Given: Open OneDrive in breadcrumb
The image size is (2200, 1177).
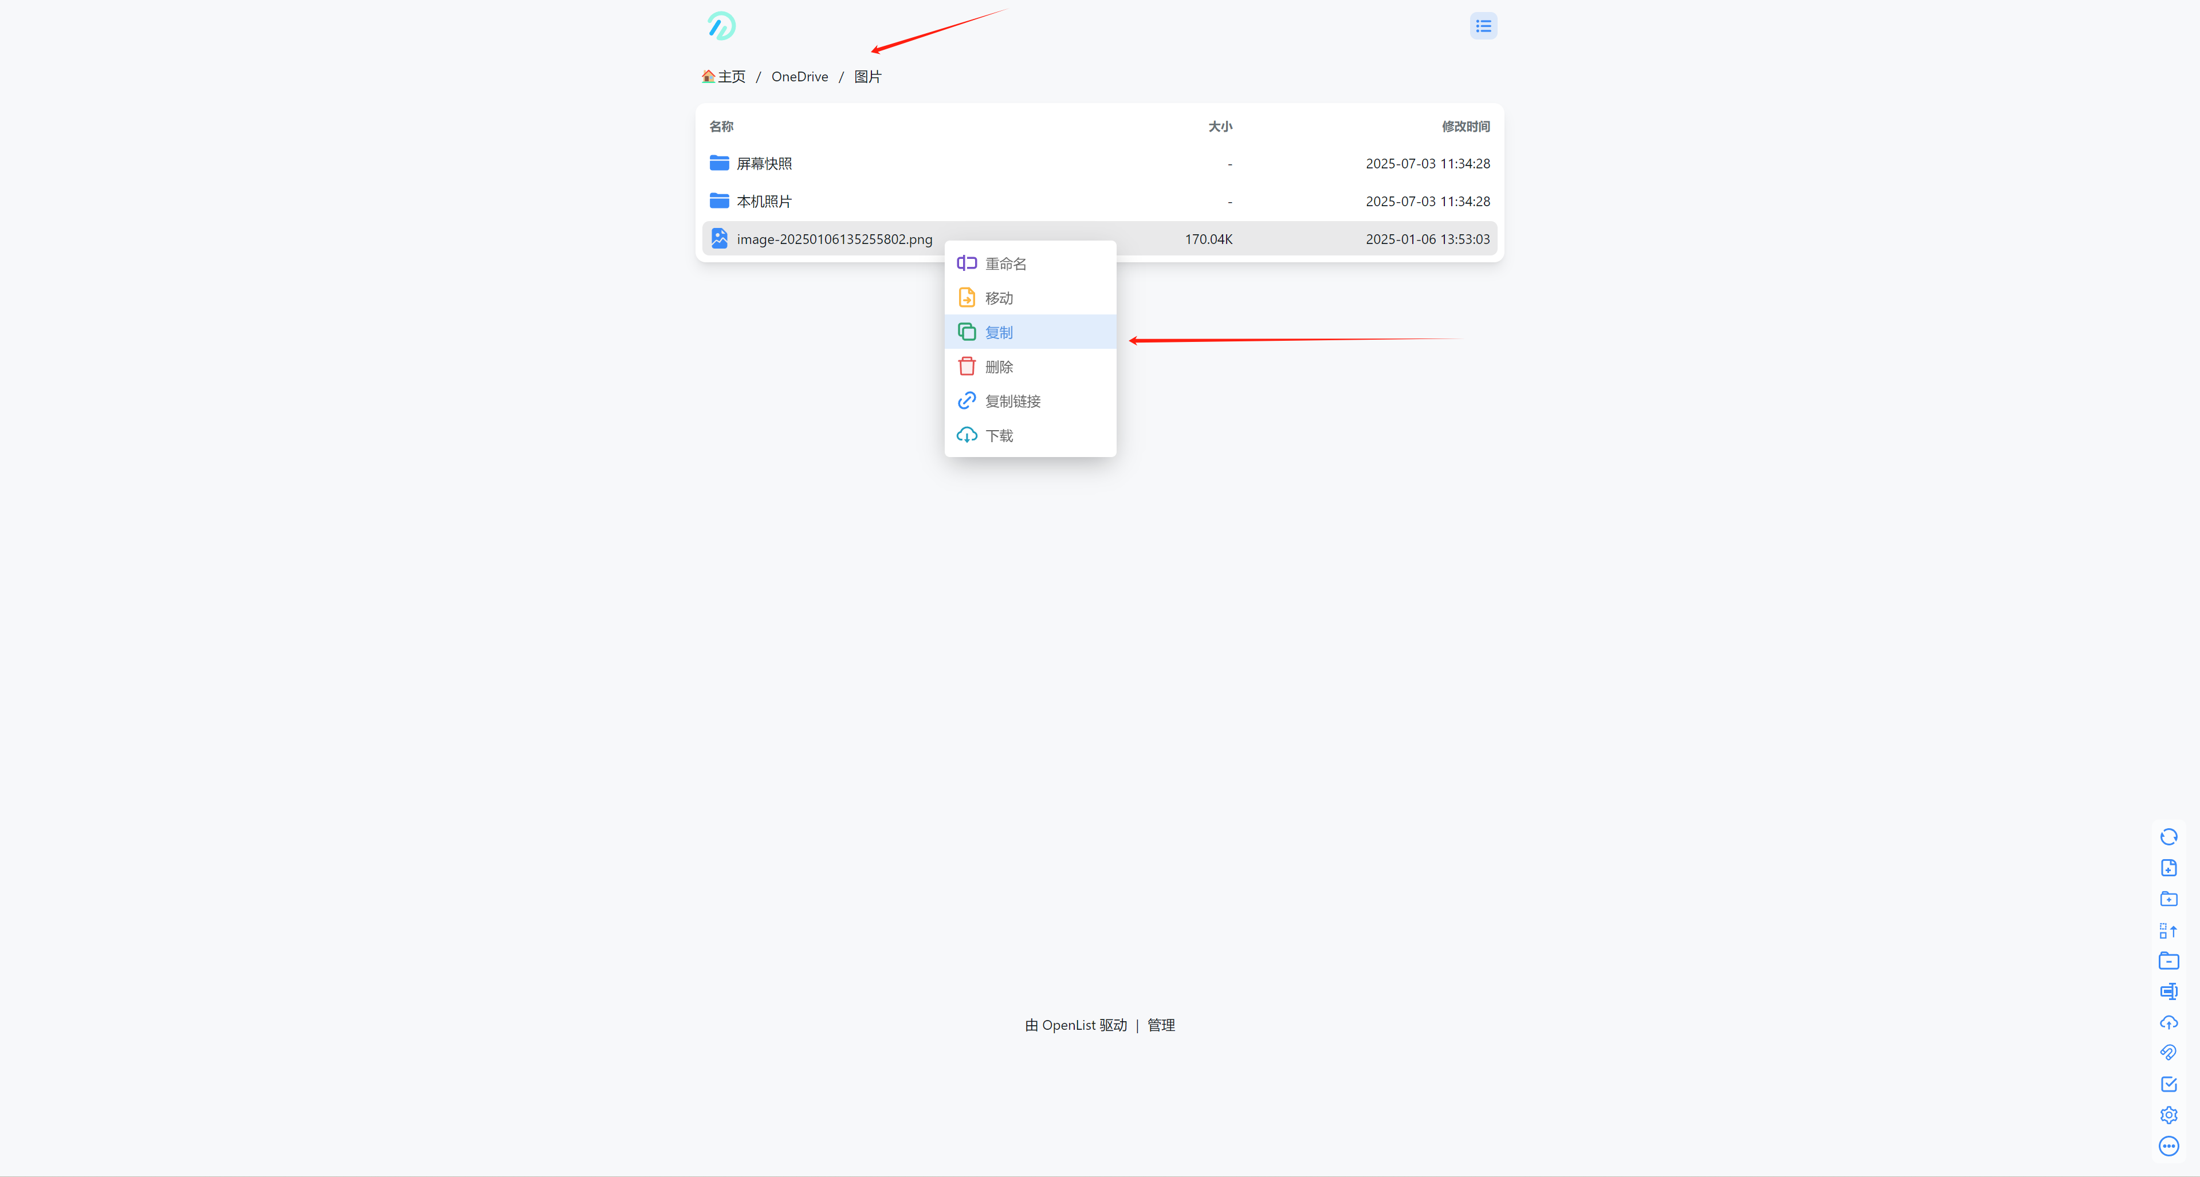Looking at the screenshot, I should 799,77.
